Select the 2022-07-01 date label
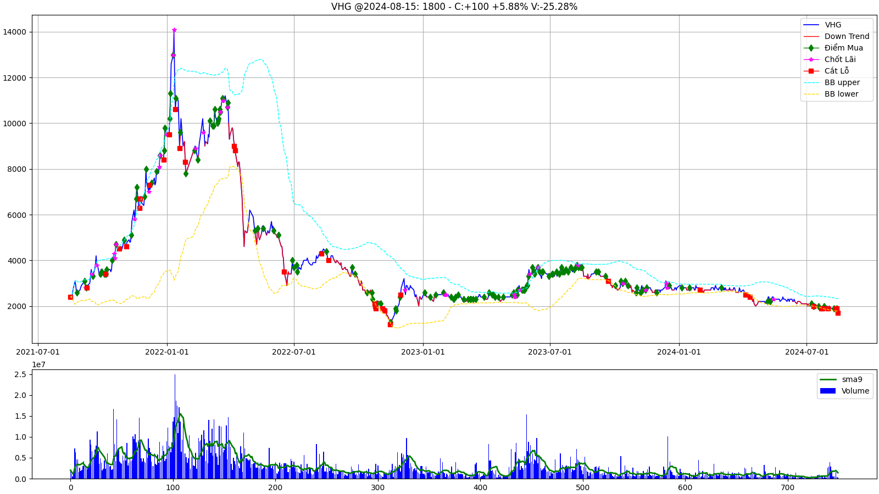 point(294,352)
